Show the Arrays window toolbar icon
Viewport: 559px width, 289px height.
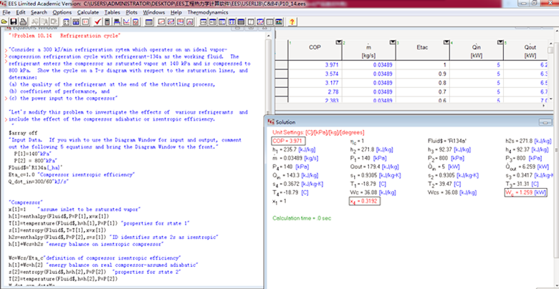coord(231,21)
